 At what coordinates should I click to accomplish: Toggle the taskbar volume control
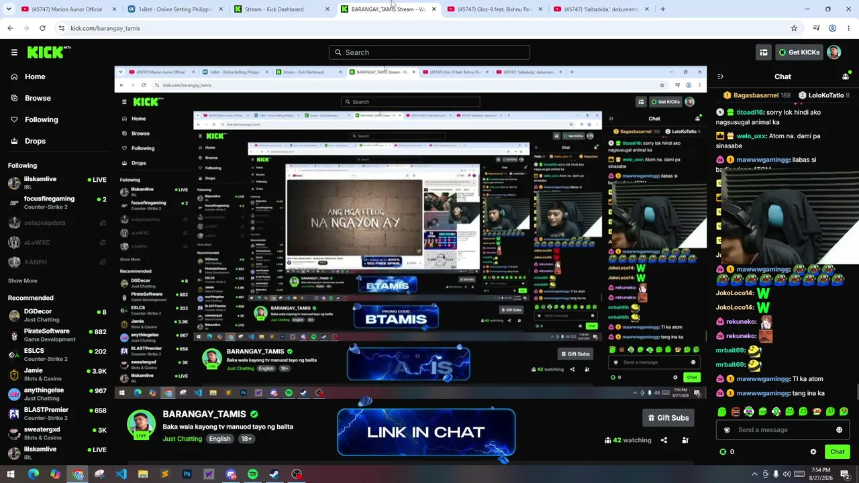(787, 474)
